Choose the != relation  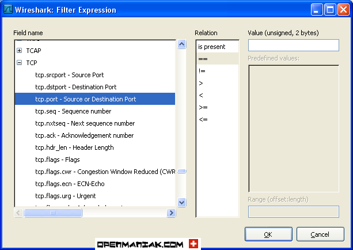tap(218, 71)
